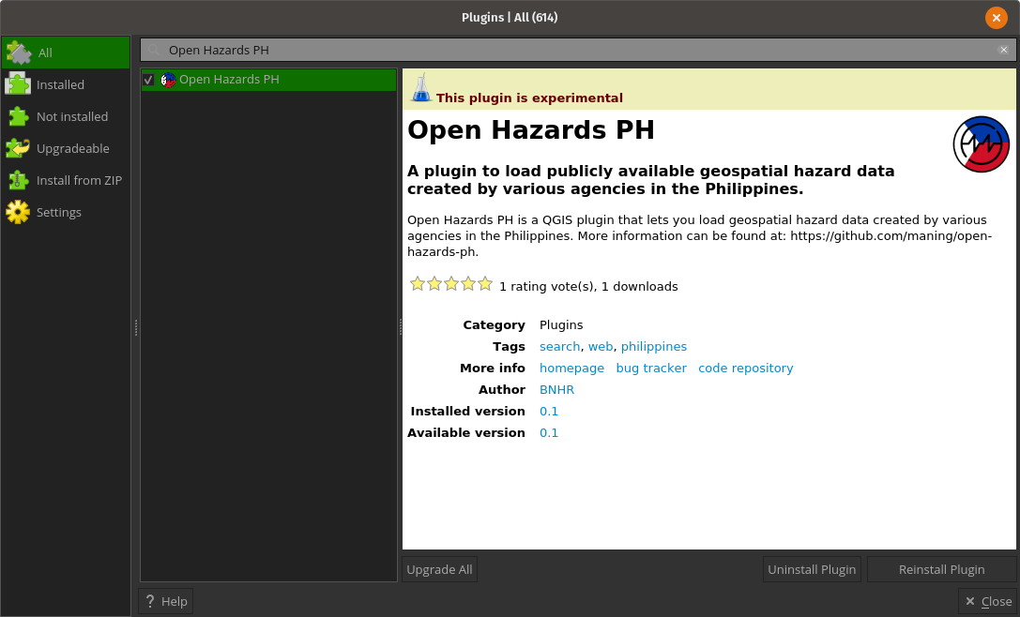Click the BNHR author link
Screen dimensions: 1020x617
point(556,389)
